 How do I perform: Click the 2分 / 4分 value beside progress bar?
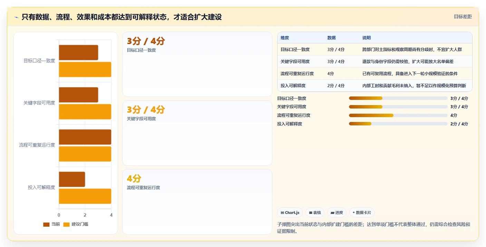pos(459,124)
